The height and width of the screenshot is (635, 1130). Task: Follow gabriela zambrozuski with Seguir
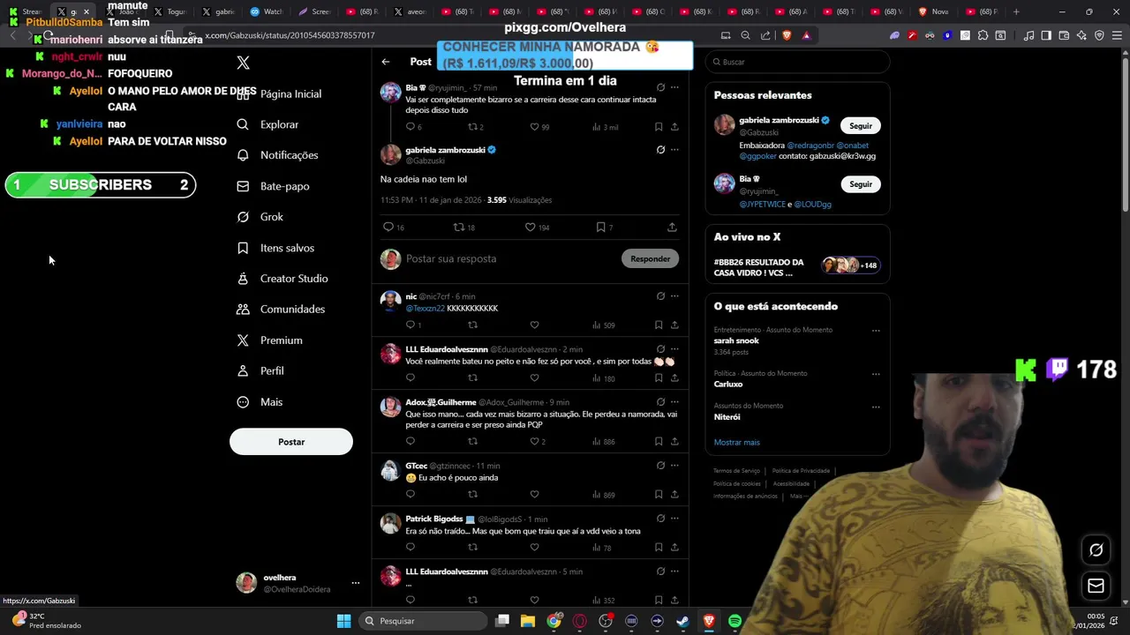click(x=861, y=125)
